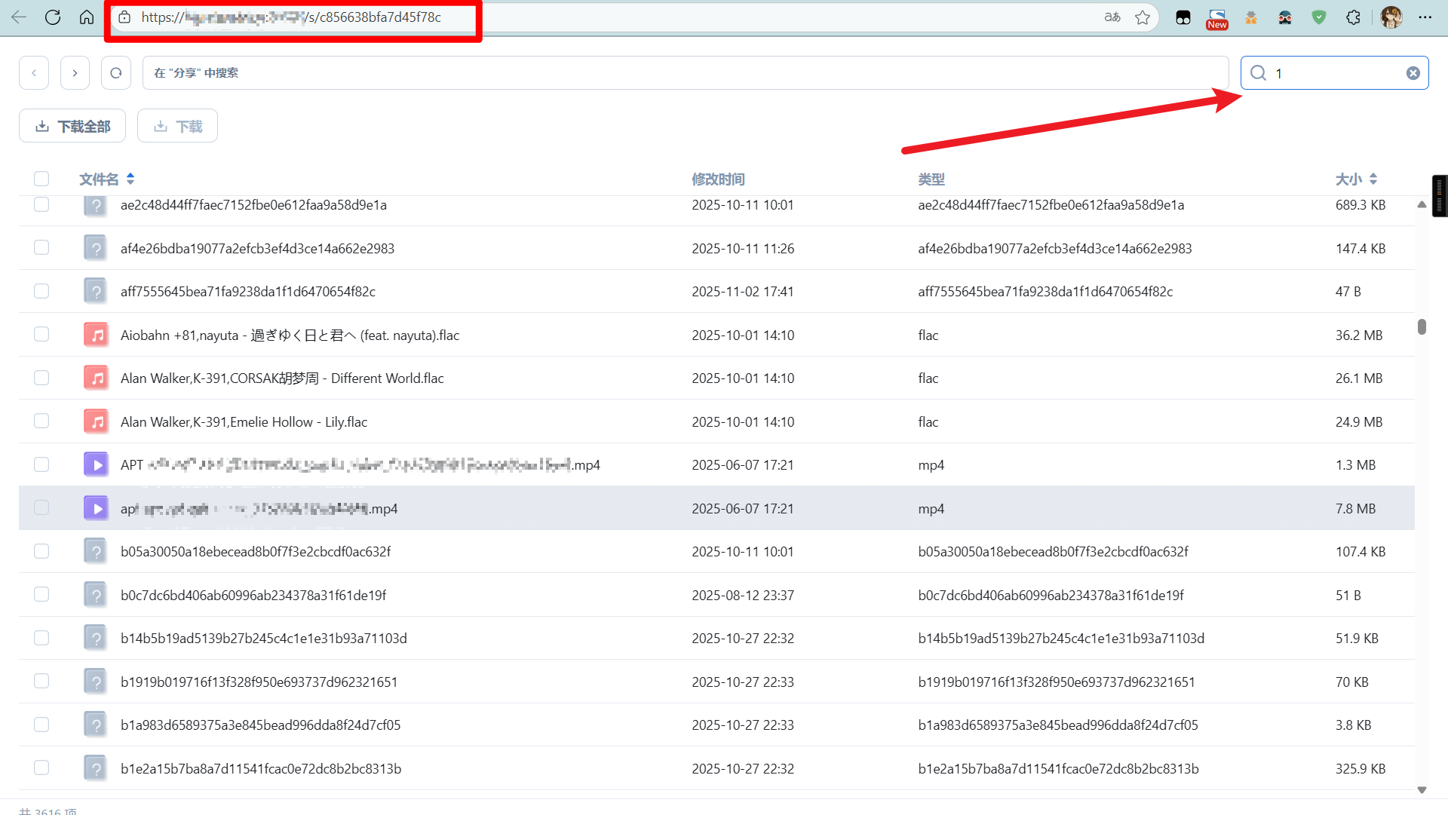This screenshot has width=1448, height=815.
Task: Click the 类型 column header
Action: (931, 179)
